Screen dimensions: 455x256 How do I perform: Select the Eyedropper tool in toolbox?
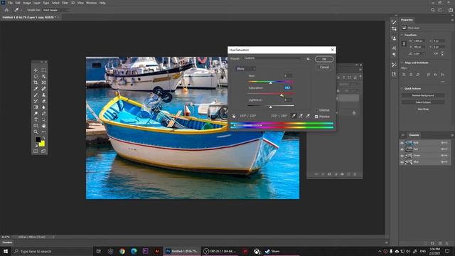[36, 89]
